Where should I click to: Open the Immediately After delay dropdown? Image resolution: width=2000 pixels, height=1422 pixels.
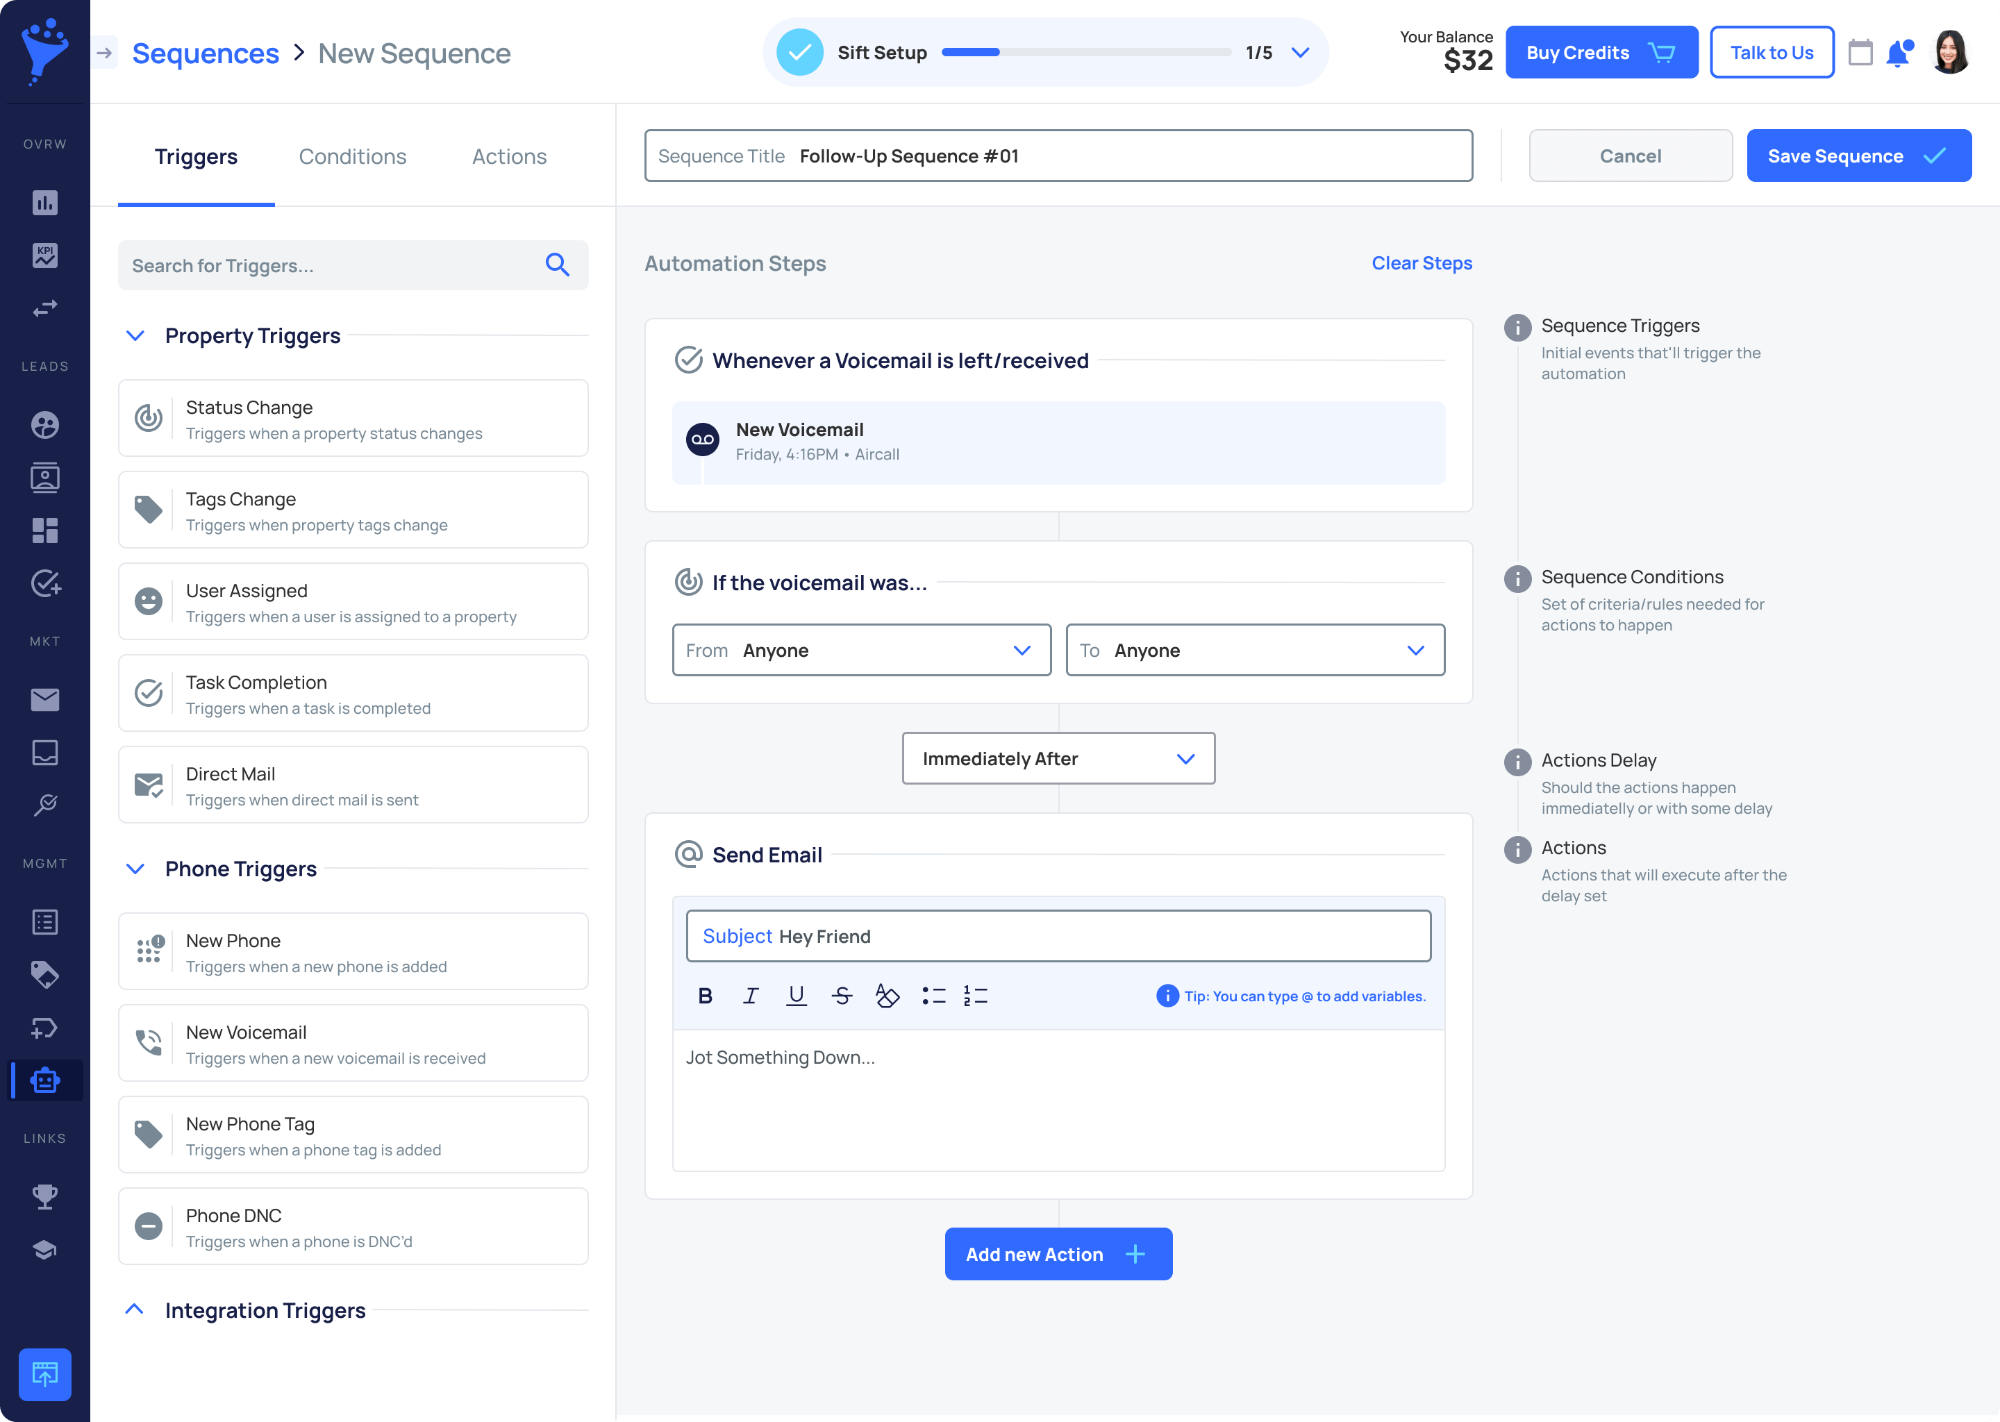tap(1058, 758)
